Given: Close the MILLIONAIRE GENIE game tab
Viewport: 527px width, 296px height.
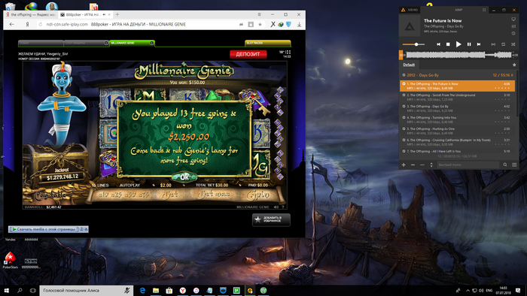Looking at the screenshot, I should pos(152,43).
